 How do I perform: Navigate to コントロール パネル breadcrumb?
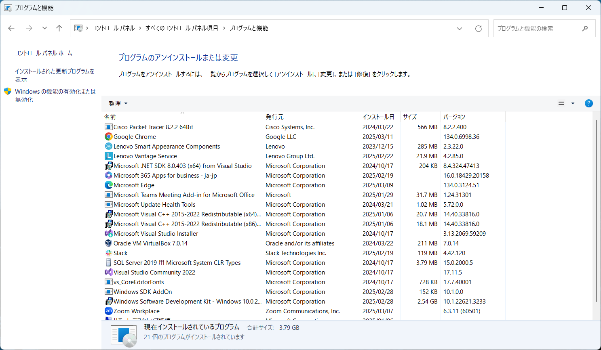[x=114, y=28]
